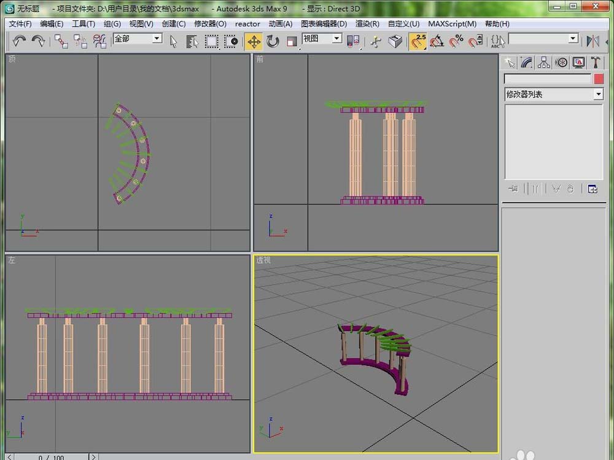Toggle Angle Snap
The width and height of the screenshot is (614, 460).
pyautogui.click(x=437, y=41)
